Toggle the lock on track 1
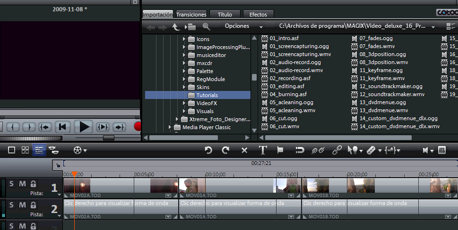The height and width of the screenshot is (230, 458). [x=33, y=184]
